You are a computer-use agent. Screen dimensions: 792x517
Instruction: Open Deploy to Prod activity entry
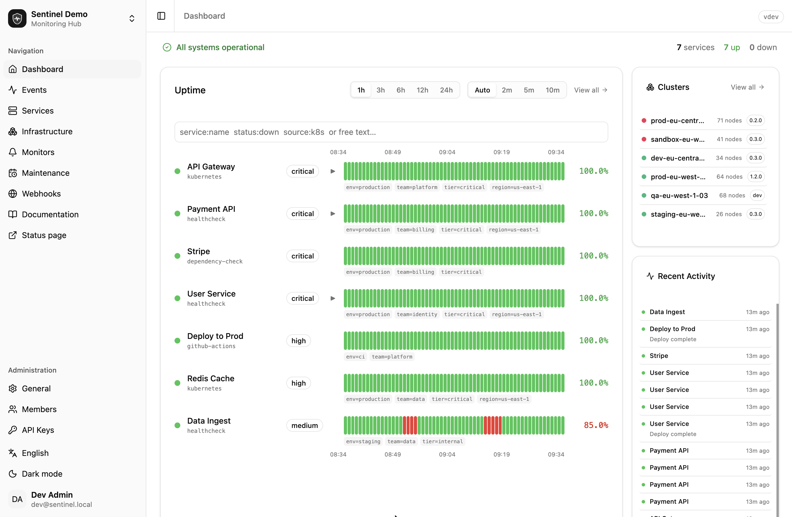[x=705, y=333]
